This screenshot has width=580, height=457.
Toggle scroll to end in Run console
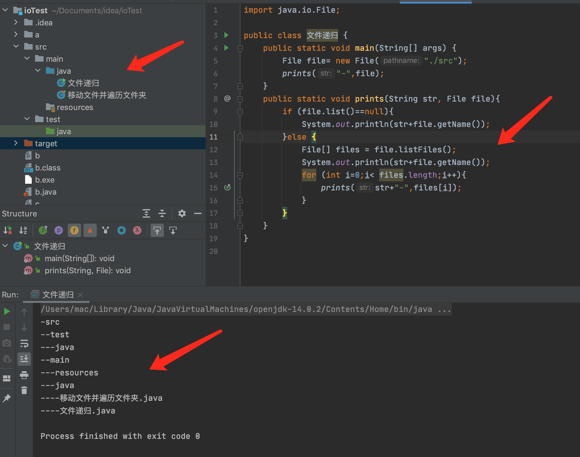pyautogui.click(x=24, y=359)
